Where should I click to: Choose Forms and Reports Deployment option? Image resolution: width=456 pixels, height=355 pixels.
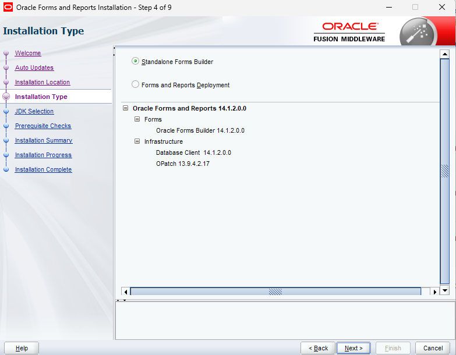click(136, 85)
